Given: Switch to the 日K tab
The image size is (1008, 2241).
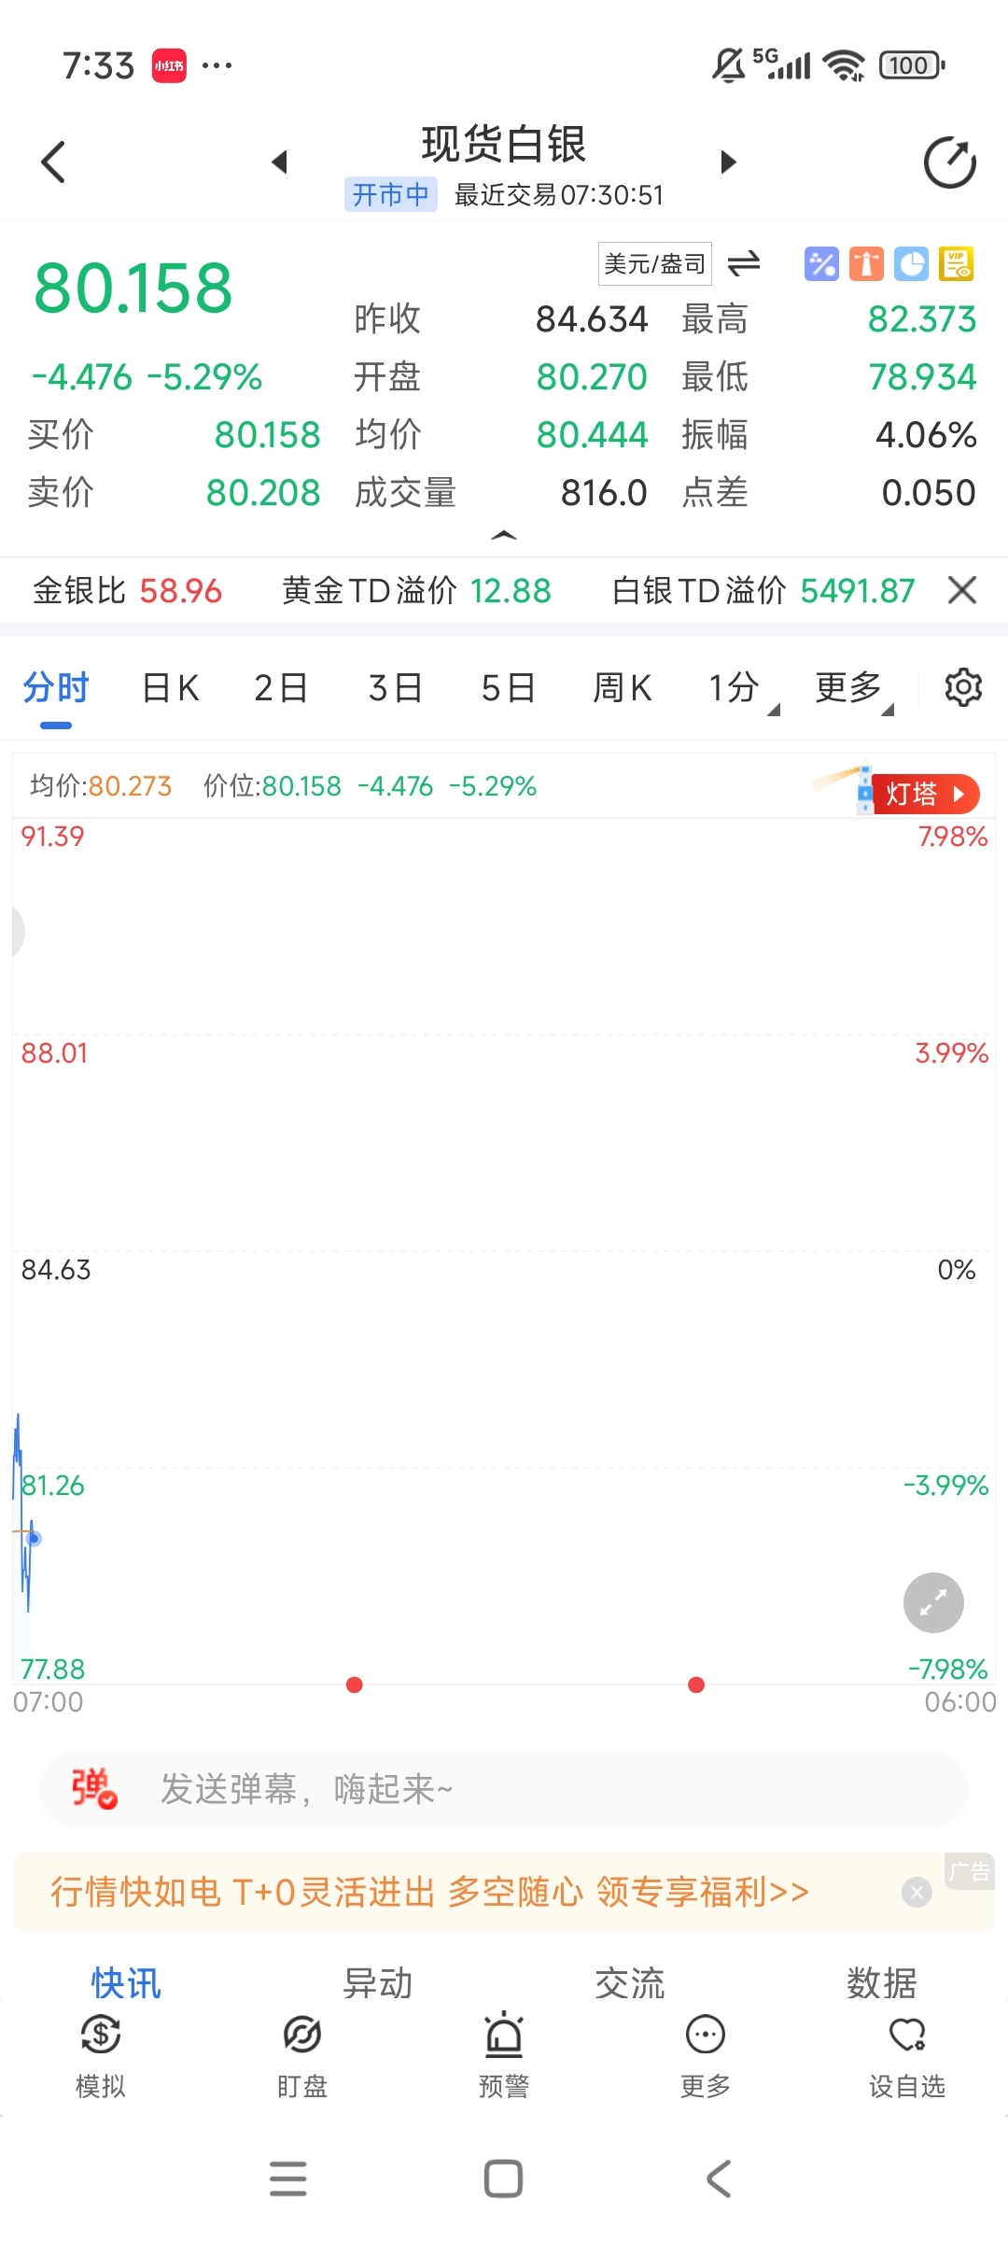Looking at the screenshot, I should click(170, 688).
